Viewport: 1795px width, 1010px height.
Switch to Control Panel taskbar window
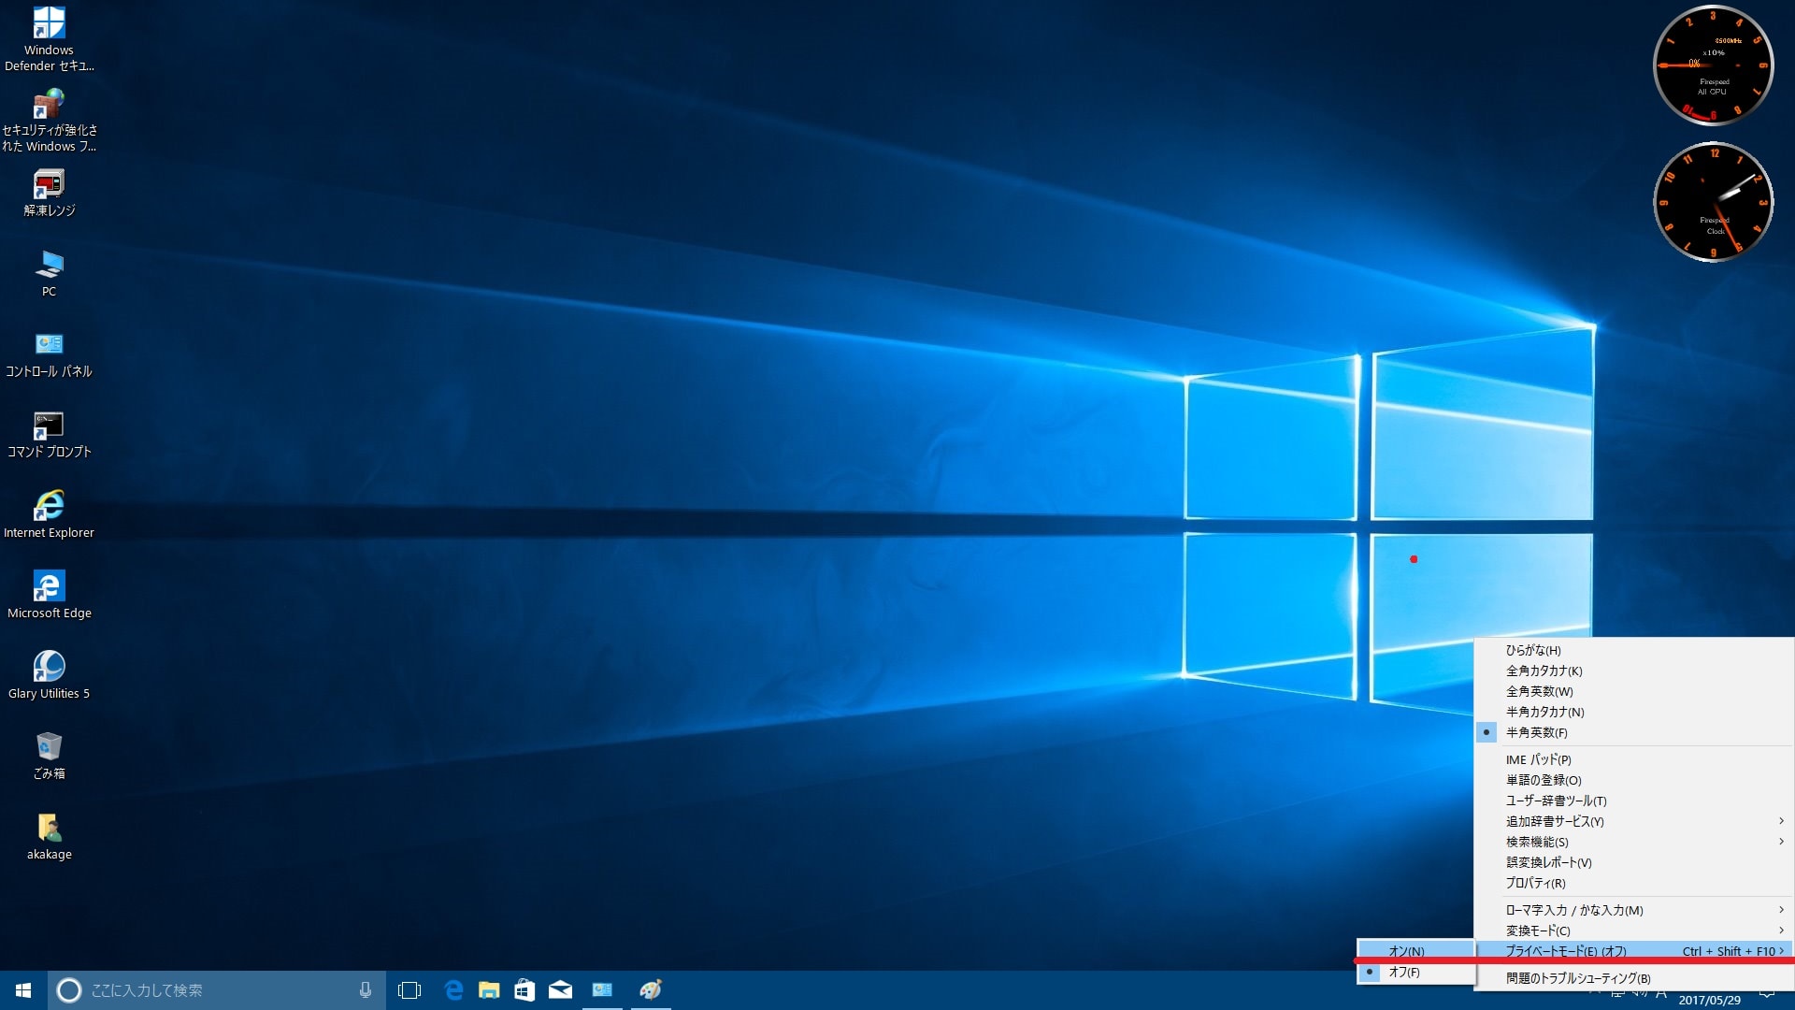point(603,990)
